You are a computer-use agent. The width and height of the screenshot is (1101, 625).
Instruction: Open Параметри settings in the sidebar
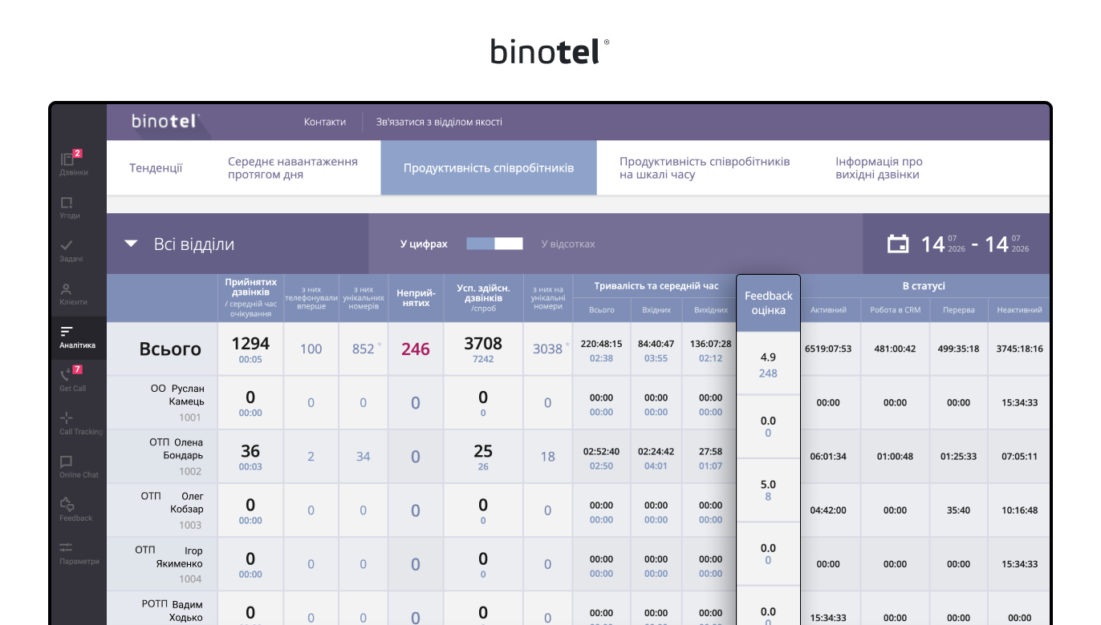click(79, 553)
